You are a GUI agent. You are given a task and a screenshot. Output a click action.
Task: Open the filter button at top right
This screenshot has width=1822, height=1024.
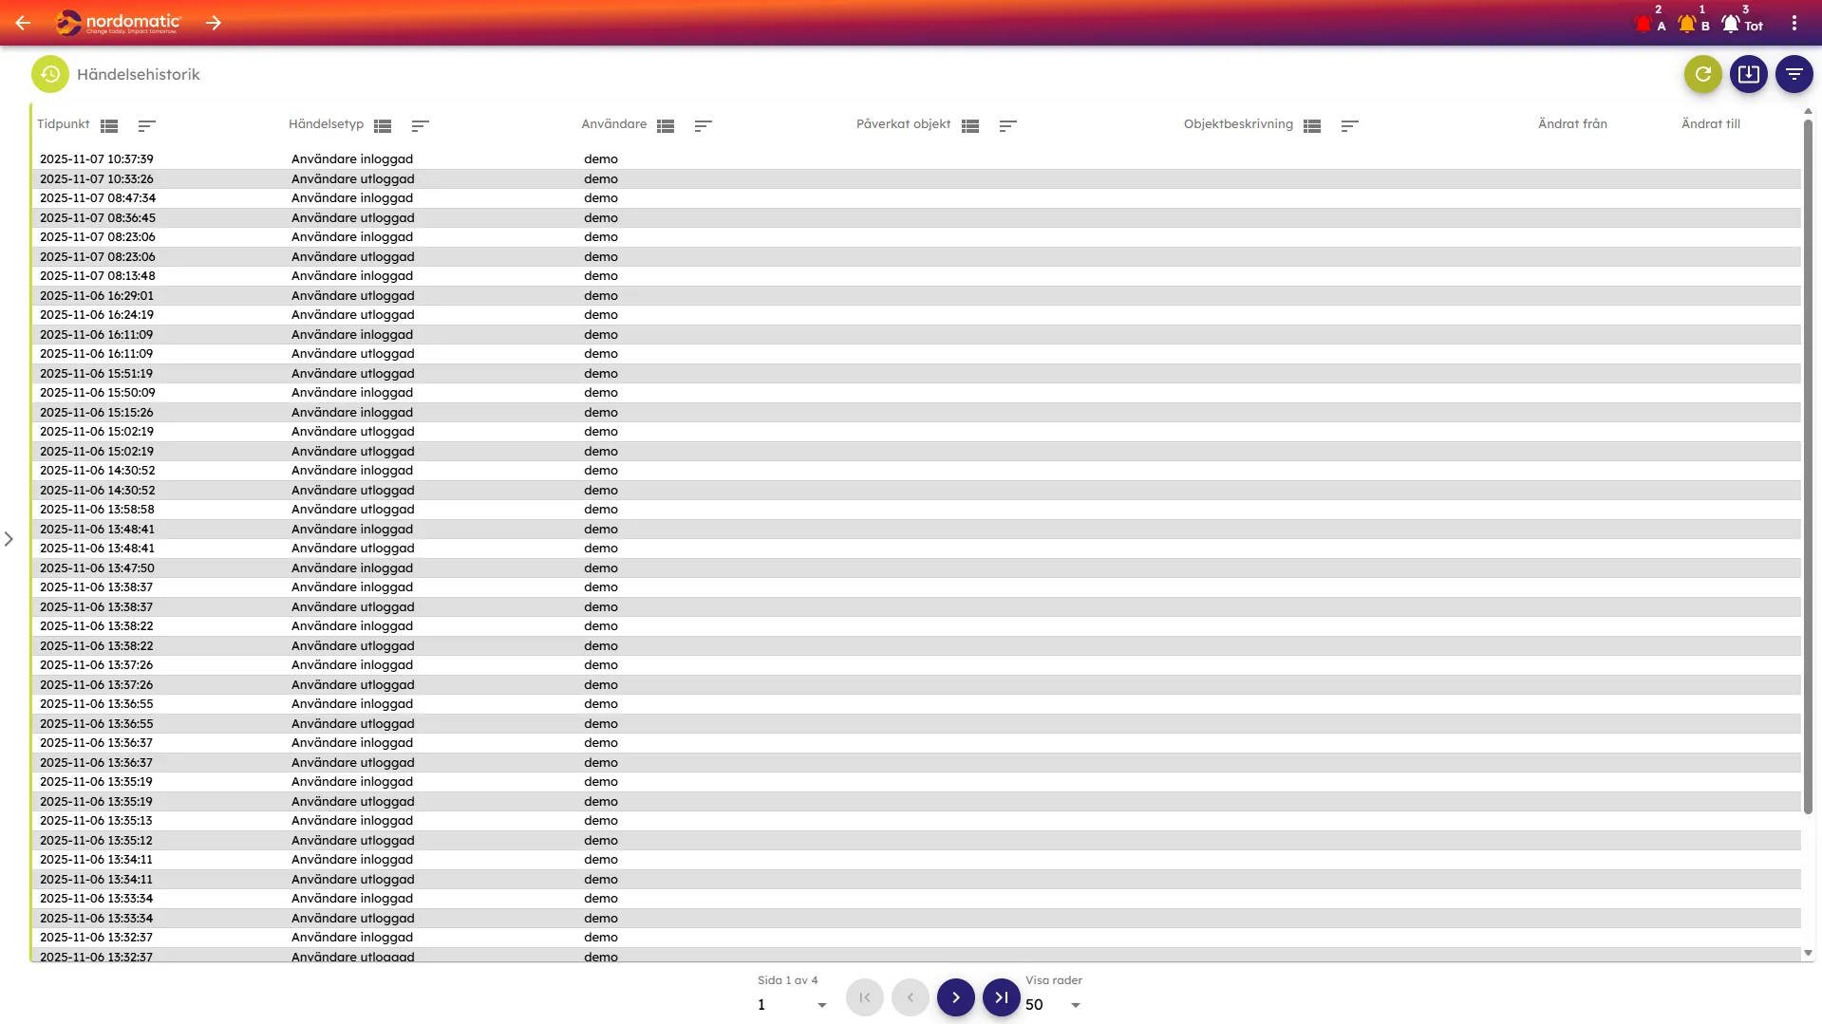click(x=1794, y=74)
